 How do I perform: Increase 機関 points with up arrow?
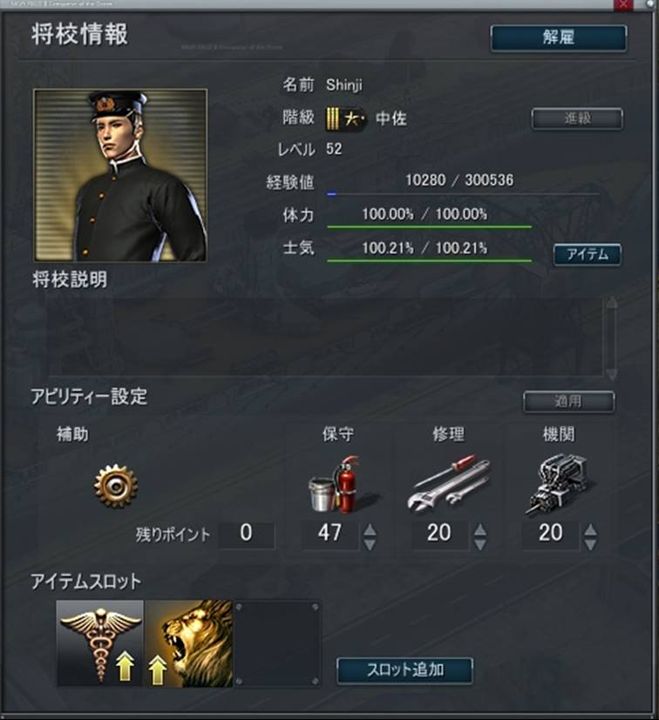tap(590, 530)
